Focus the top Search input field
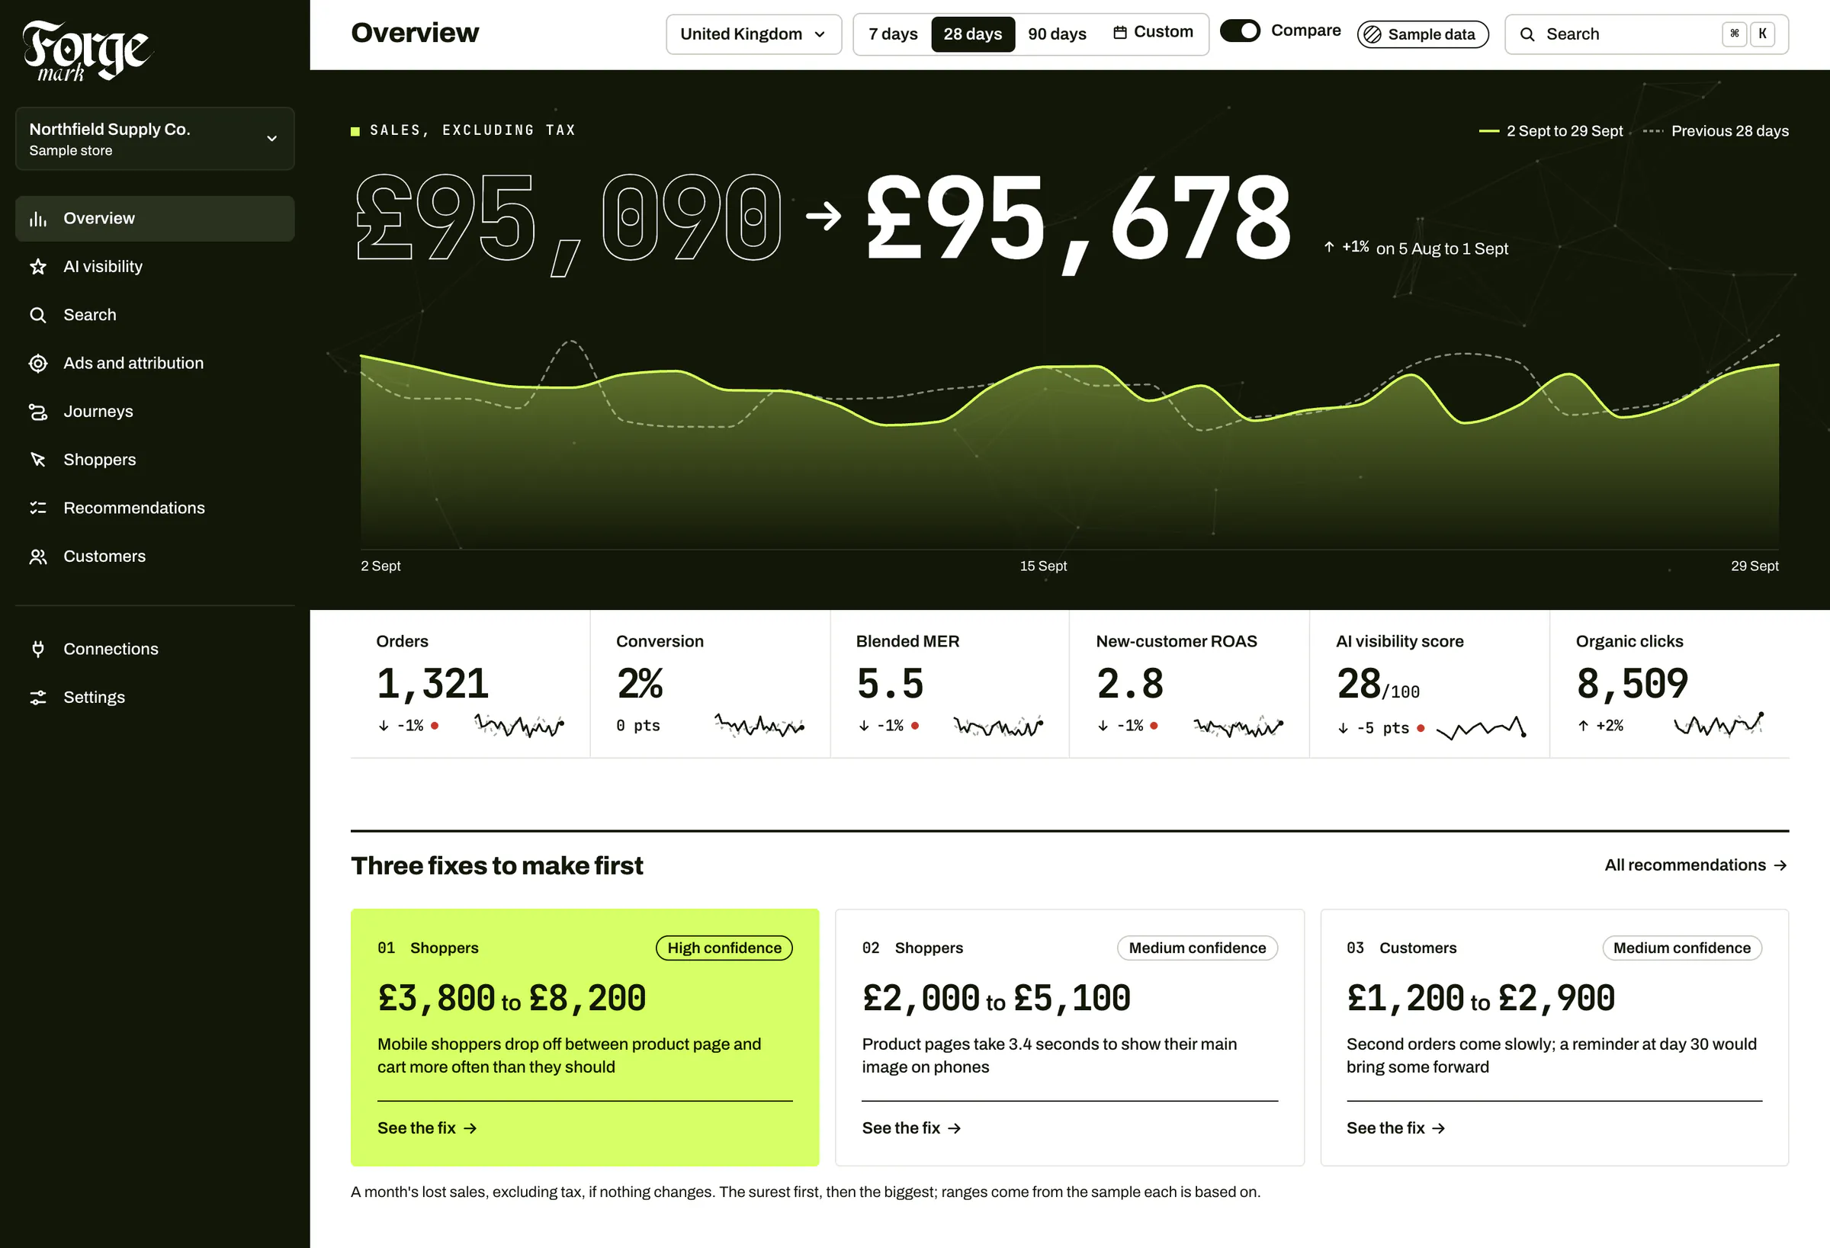 pyautogui.click(x=1645, y=34)
